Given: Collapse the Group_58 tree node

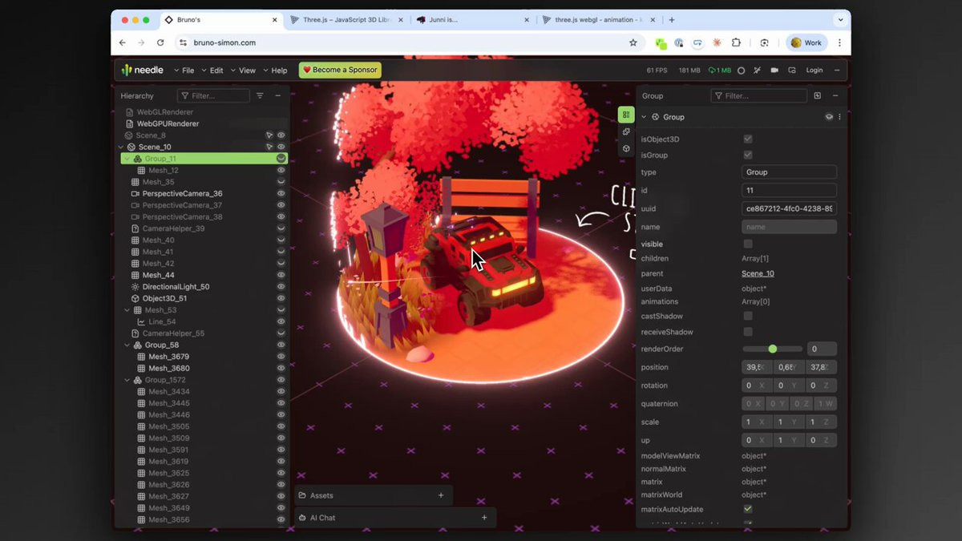Looking at the screenshot, I should tap(127, 345).
